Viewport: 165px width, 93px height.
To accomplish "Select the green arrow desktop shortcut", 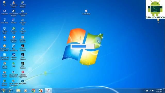I will point(14,64).
